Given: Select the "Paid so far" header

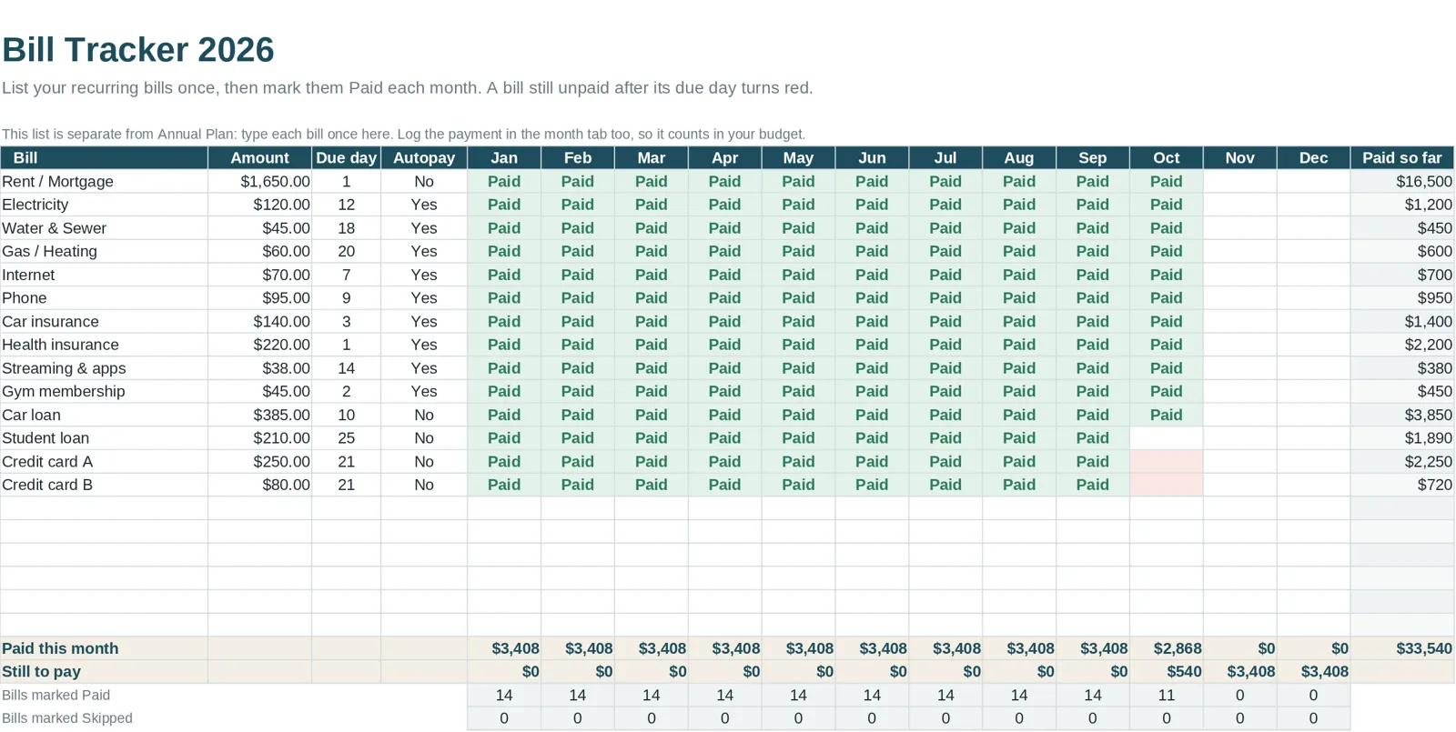Looking at the screenshot, I should [1401, 158].
